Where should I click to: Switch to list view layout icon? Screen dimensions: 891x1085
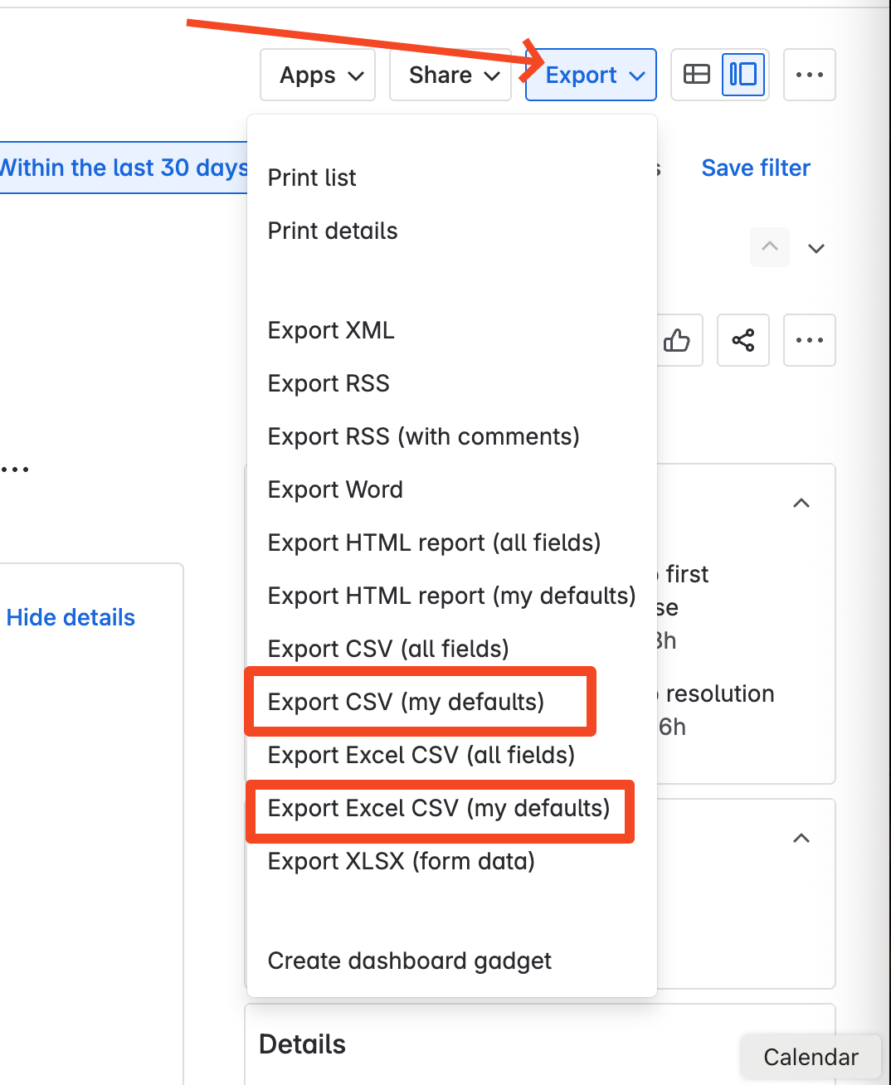click(x=697, y=75)
